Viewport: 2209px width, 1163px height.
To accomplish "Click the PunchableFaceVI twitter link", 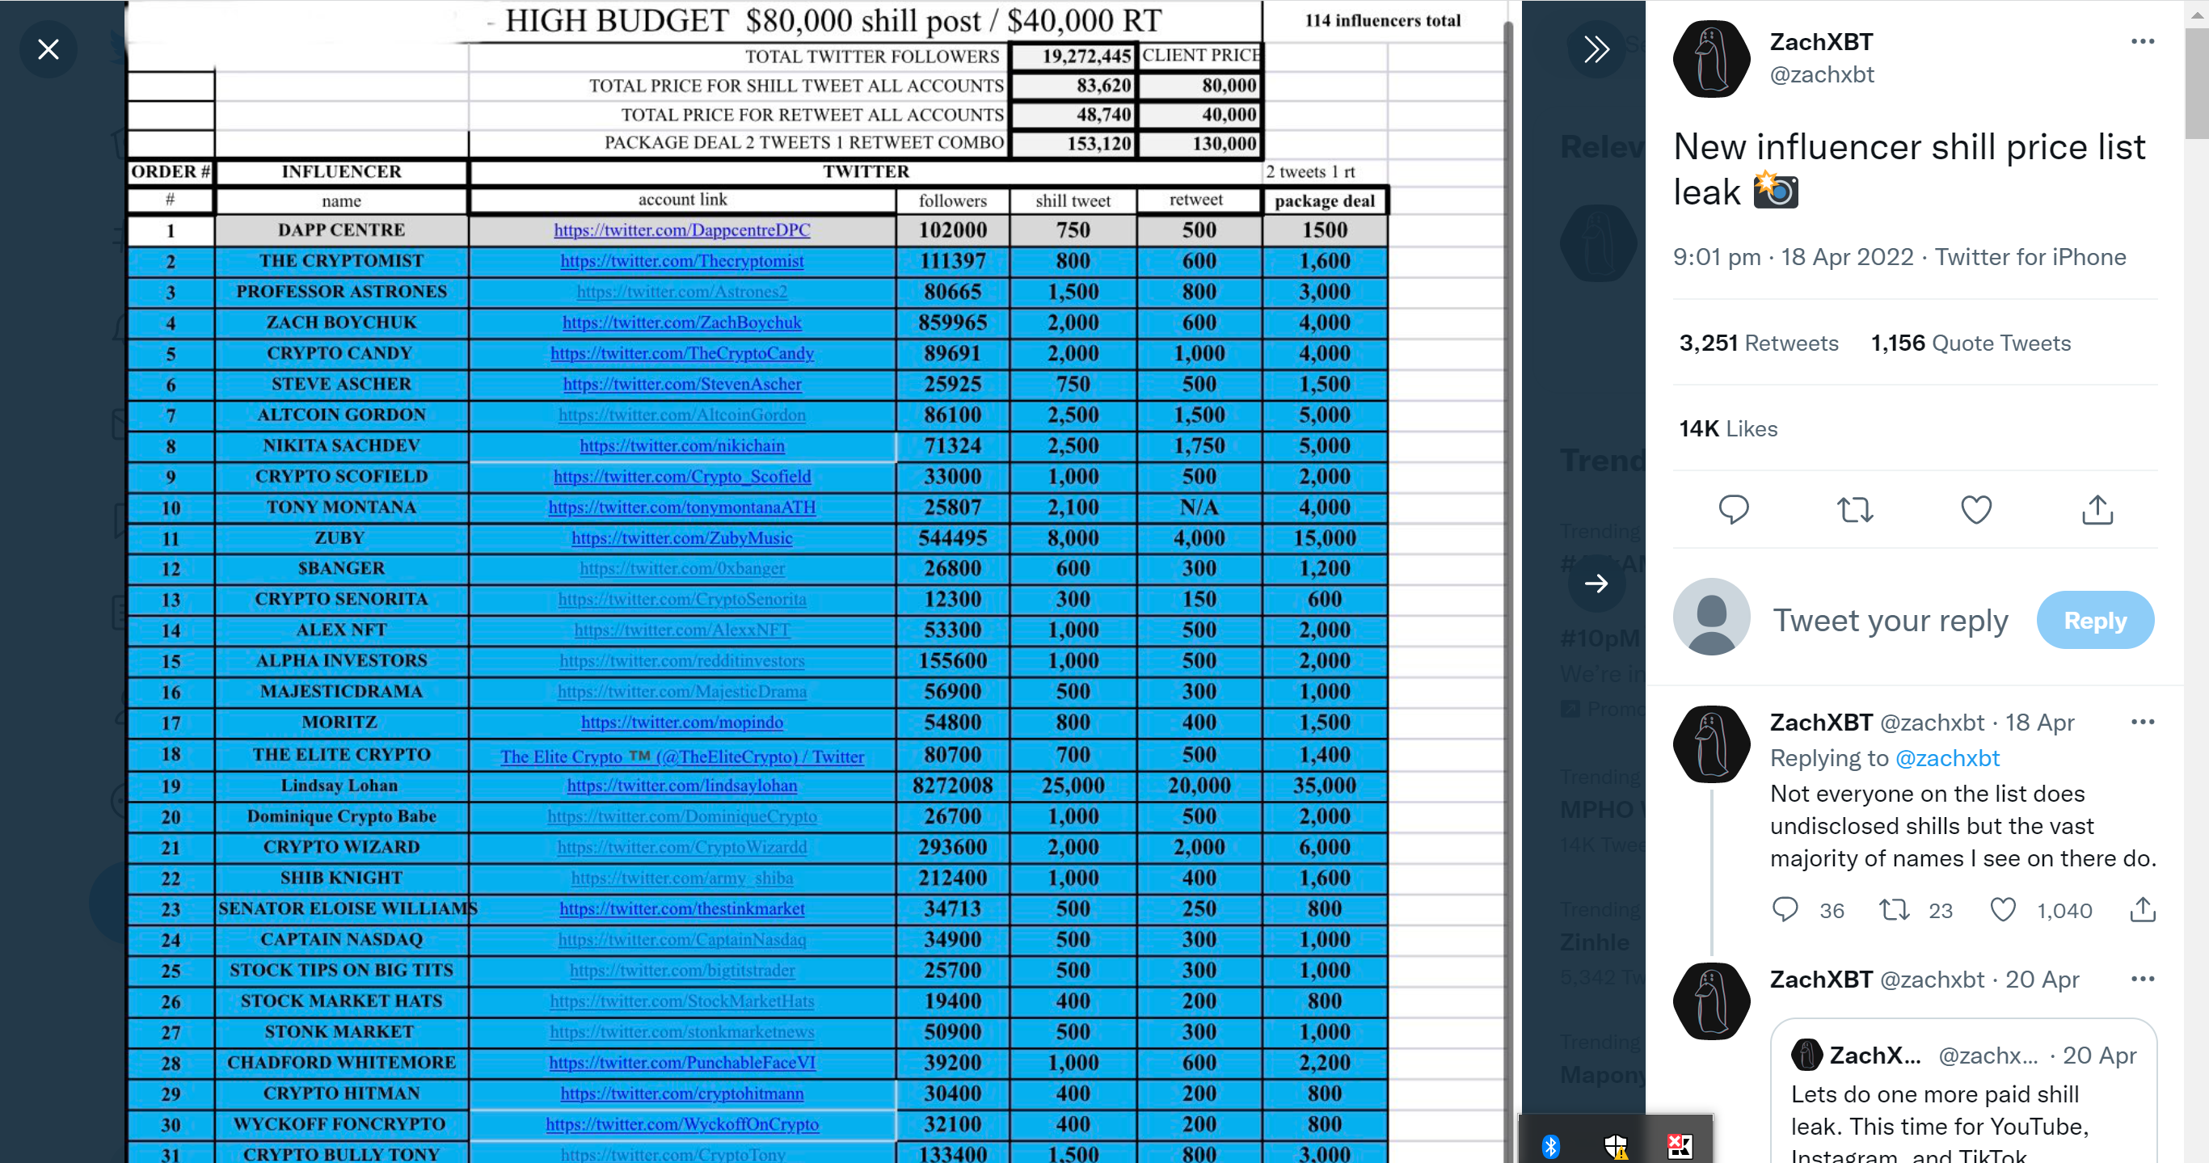I will (x=681, y=1063).
